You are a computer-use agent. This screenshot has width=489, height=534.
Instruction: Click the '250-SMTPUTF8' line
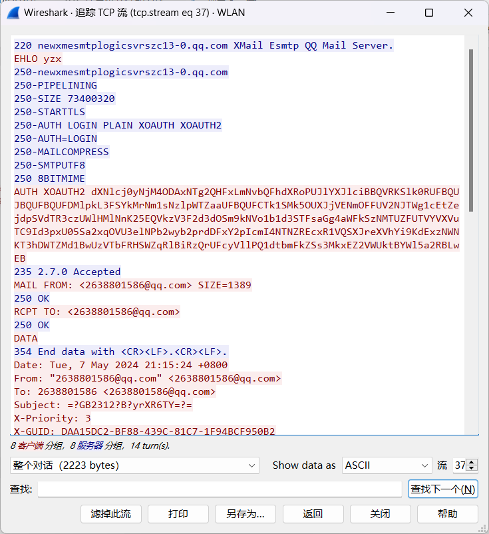(x=50, y=165)
